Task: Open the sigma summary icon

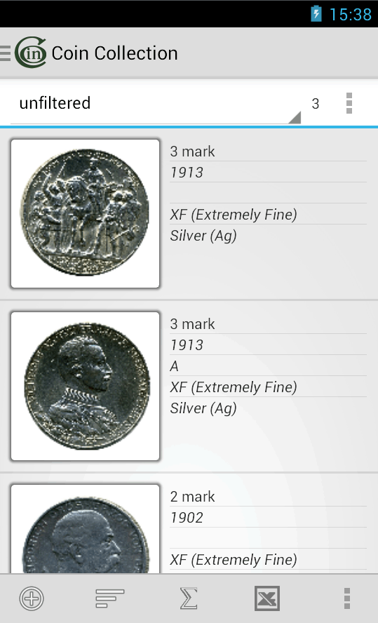Action: tap(189, 598)
